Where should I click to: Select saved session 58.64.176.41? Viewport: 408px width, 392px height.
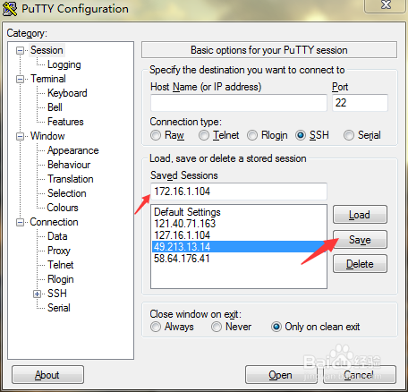pos(239,259)
